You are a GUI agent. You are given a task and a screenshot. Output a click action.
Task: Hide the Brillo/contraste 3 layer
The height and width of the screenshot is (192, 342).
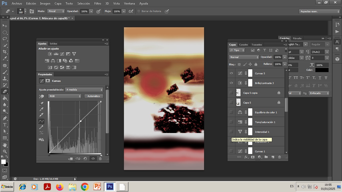pos(231,83)
